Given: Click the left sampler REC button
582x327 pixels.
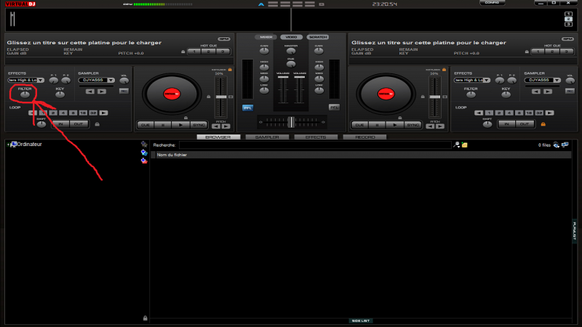Looking at the screenshot, I should (124, 91).
